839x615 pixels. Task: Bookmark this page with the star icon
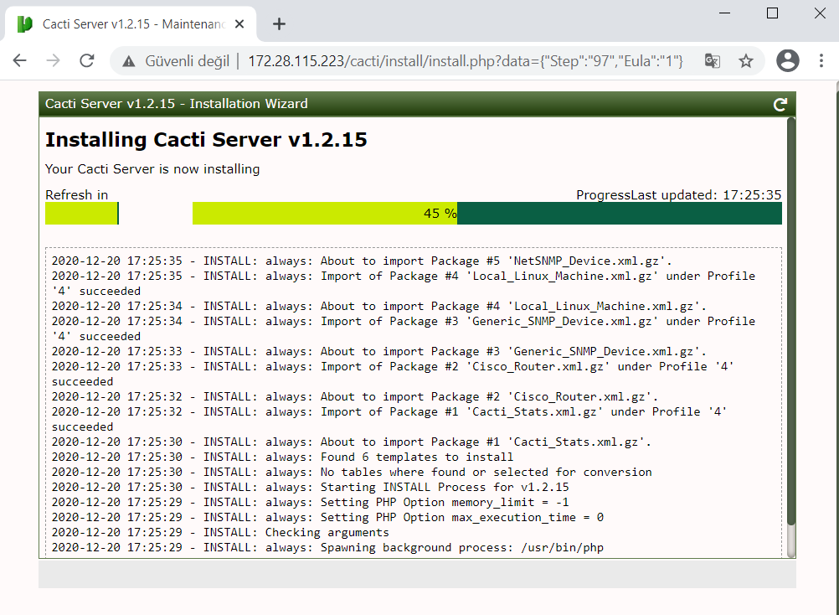746,61
